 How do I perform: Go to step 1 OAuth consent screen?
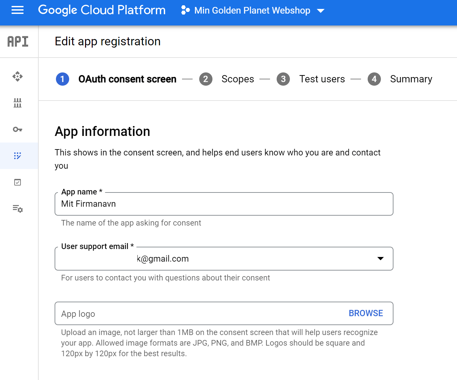coord(116,79)
